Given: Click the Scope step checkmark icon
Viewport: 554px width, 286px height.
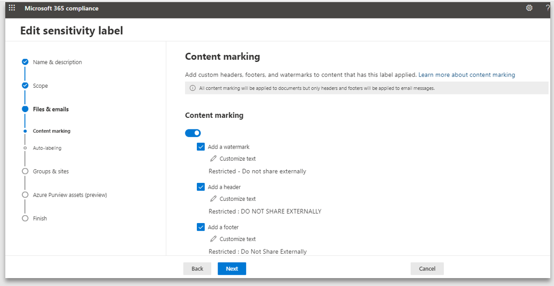Looking at the screenshot, I should coord(25,86).
